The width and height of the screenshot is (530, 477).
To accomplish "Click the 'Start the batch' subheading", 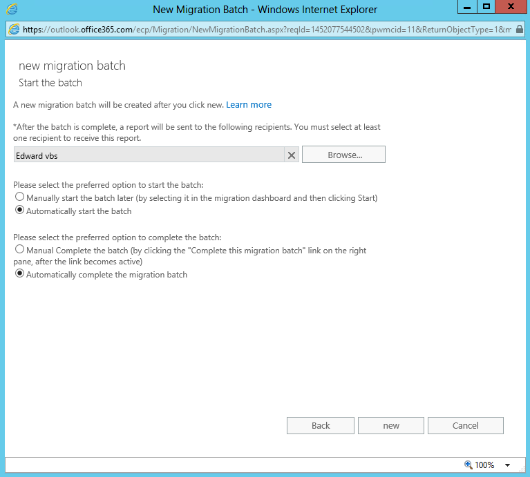I will (x=50, y=83).
